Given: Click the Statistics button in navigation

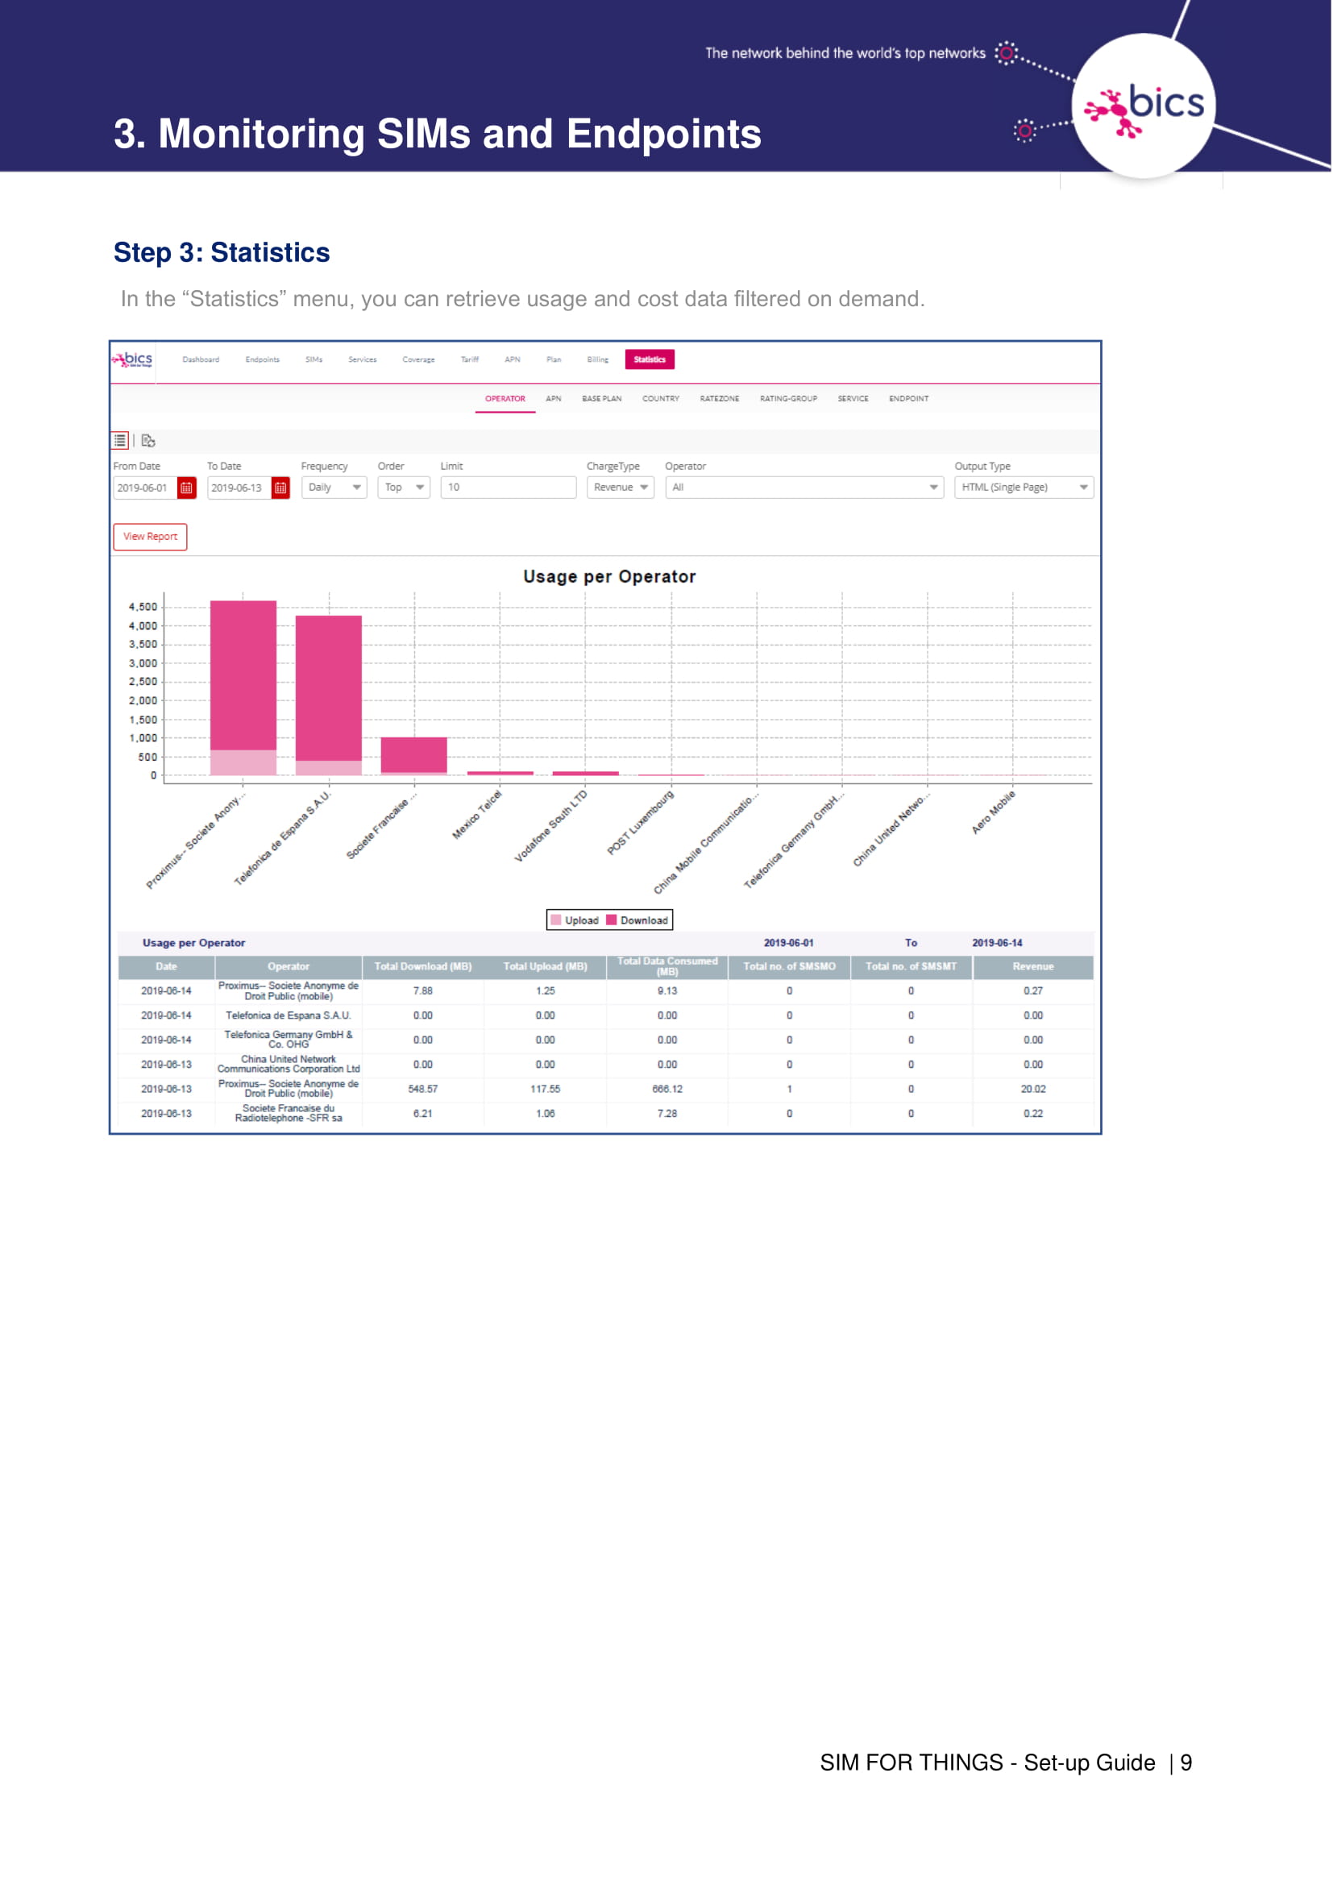Looking at the screenshot, I should click(650, 359).
